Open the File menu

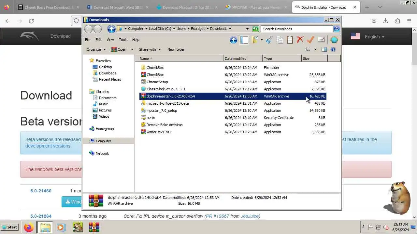tap(88, 40)
